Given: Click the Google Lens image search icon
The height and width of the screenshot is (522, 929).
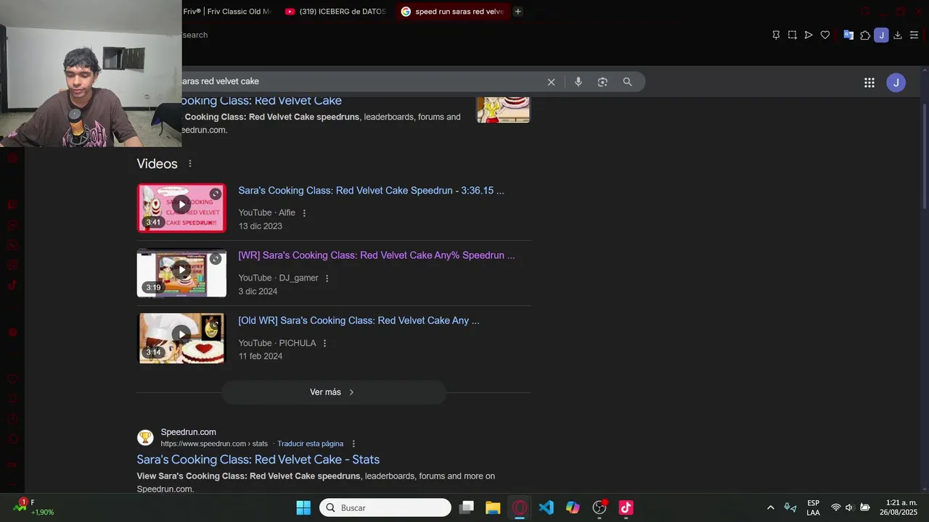Looking at the screenshot, I should pyautogui.click(x=602, y=82).
